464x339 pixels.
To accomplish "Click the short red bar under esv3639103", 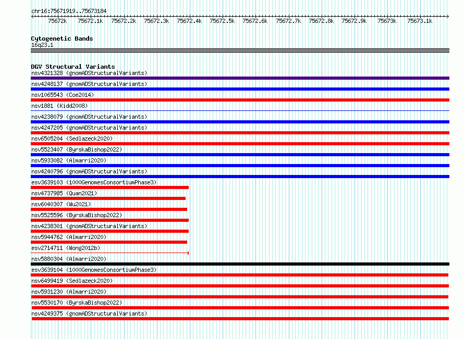I will click(x=110, y=187).
